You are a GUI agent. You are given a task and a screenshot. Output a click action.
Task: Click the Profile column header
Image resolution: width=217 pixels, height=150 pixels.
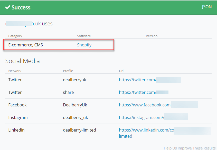click(x=68, y=71)
